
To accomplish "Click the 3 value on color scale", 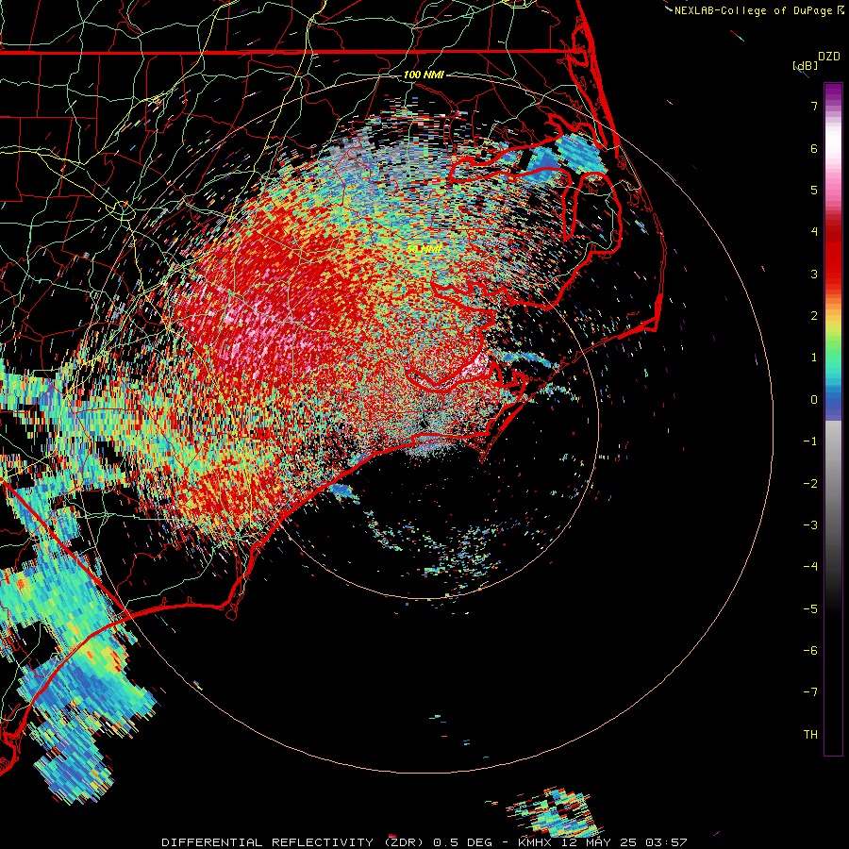I will [814, 274].
